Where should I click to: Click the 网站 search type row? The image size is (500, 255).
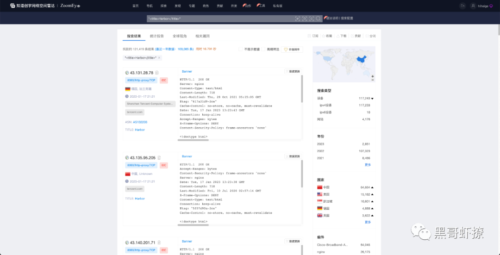(x=344, y=119)
